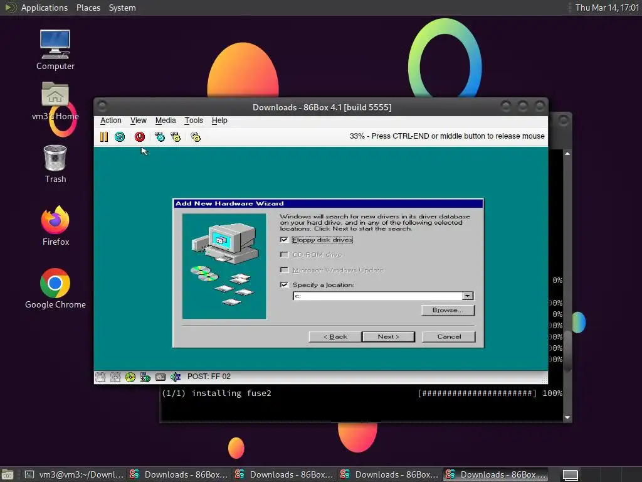
Task: Open the Trash desktop icon
Action: point(55,164)
